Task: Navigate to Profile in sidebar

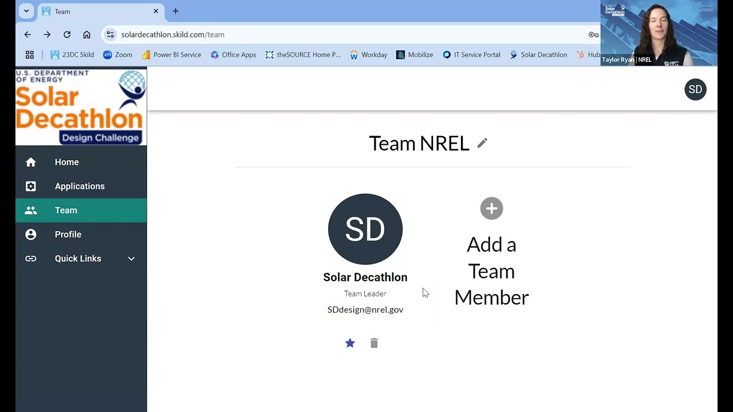Action: click(81, 235)
